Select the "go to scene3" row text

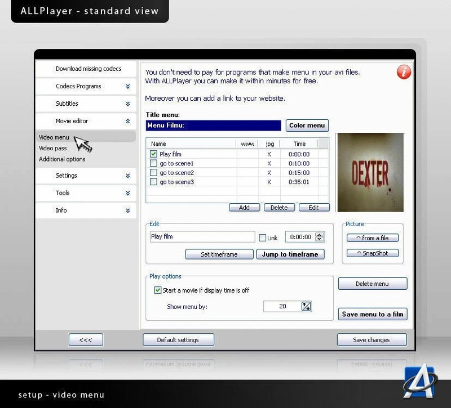[176, 182]
